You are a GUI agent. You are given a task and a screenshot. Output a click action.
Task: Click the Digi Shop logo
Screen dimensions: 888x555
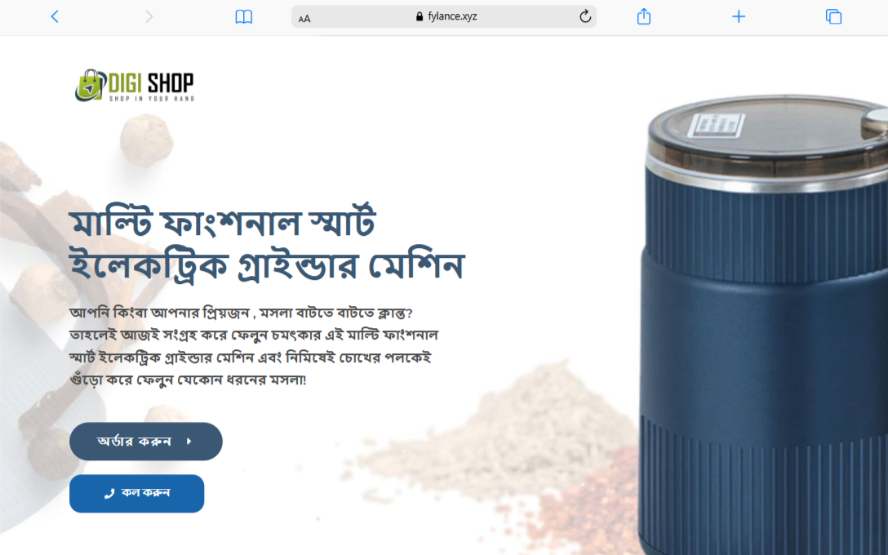(134, 86)
